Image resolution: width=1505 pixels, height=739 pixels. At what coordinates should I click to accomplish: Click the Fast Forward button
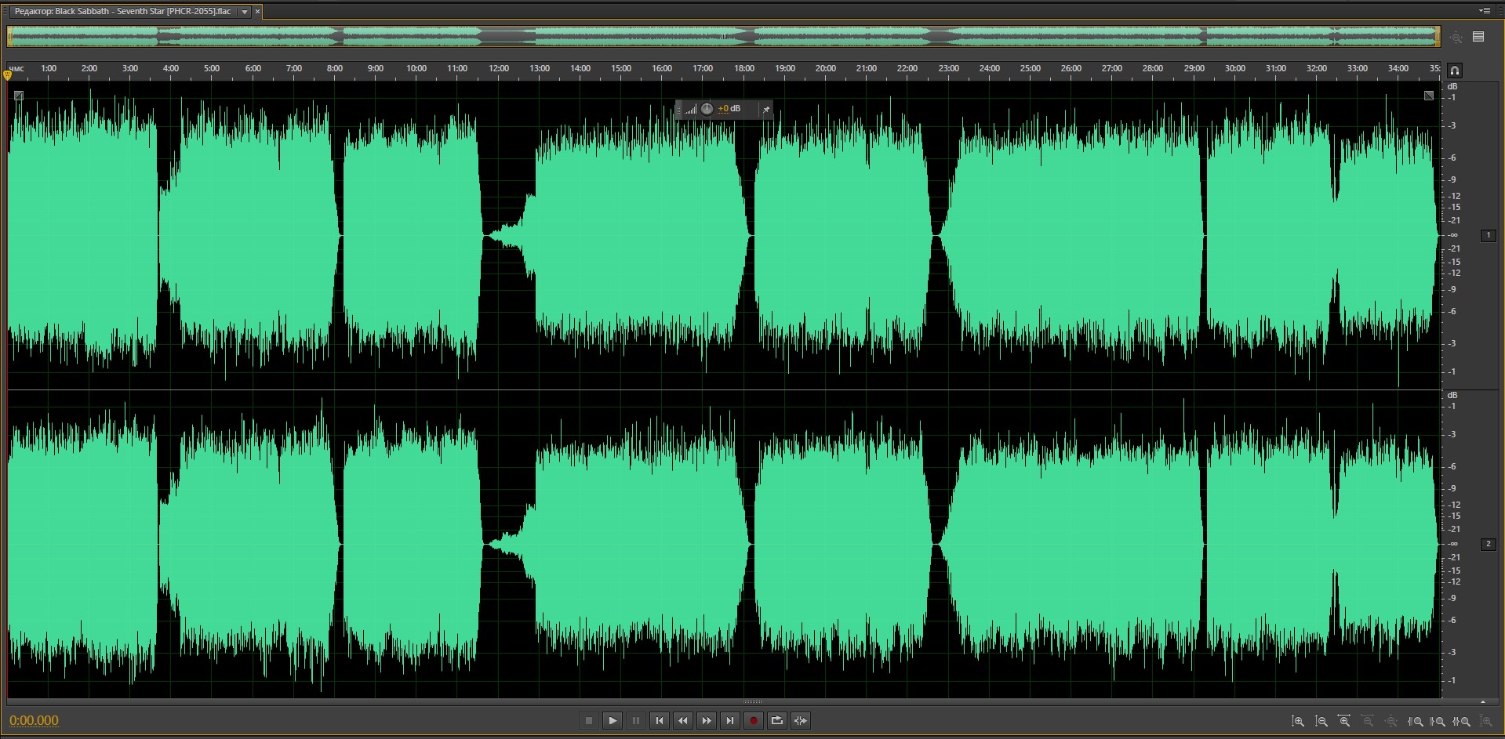(707, 721)
